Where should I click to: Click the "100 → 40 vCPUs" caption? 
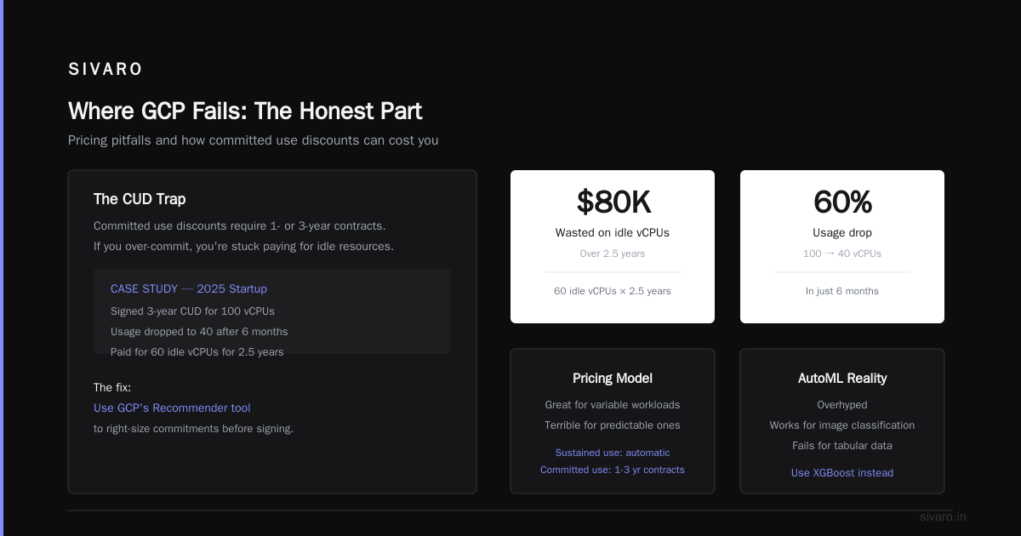pyautogui.click(x=842, y=254)
